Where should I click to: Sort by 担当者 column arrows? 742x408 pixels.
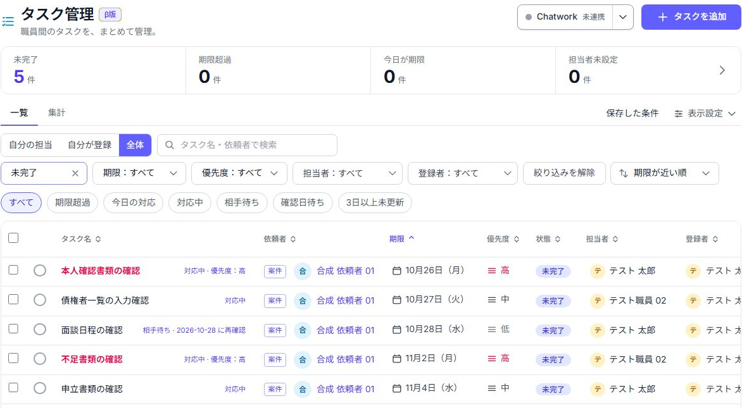coord(615,239)
